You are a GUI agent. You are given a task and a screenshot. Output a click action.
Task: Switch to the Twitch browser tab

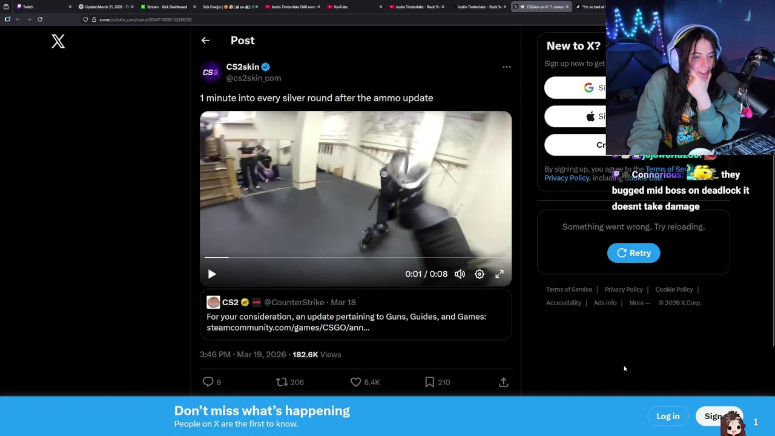pos(42,7)
